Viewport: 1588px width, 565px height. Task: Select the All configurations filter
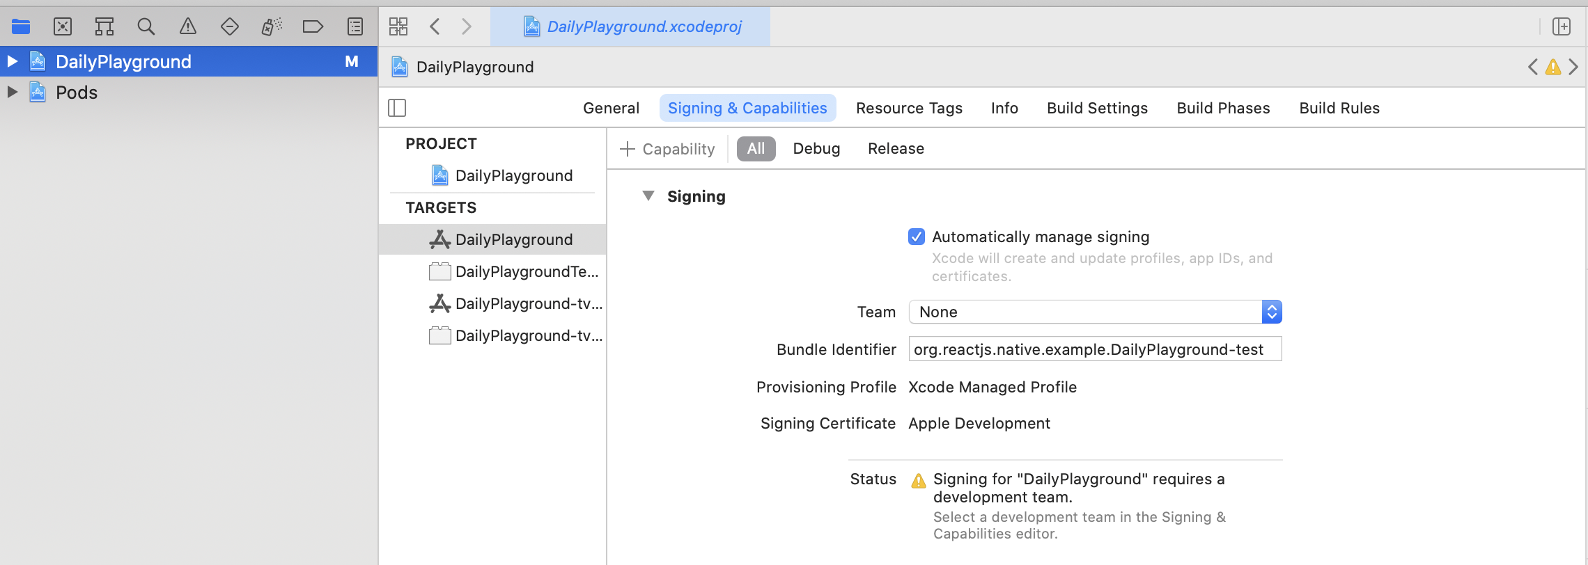pos(756,148)
